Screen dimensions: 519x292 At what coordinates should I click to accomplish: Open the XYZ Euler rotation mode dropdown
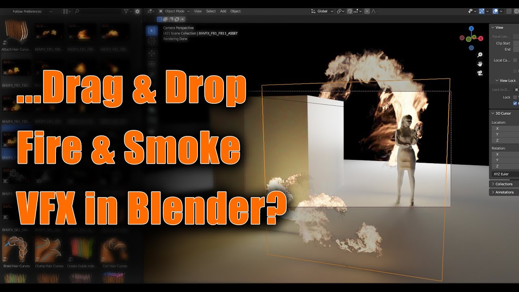click(505, 174)
